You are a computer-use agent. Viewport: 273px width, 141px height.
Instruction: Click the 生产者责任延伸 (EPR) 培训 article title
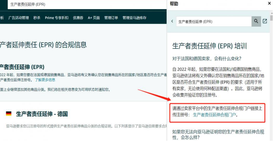(x=210, y=46)
